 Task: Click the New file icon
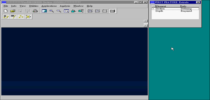pyautogui.click(x=5, y=11)
